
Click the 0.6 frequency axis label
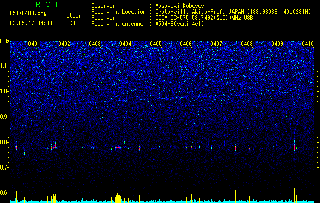click(4, 193)
